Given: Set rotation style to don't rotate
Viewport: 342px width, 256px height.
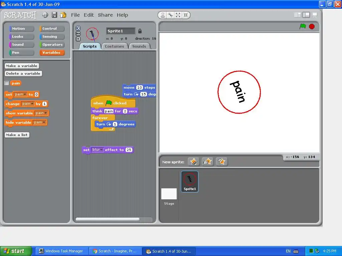Looking at the screenshot, I should pyautogui.click(x=78, y=39).
